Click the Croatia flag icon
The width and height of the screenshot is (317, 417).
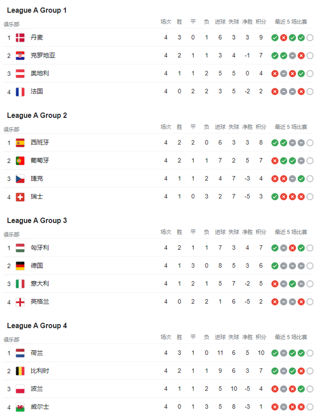tap(20, 56)
